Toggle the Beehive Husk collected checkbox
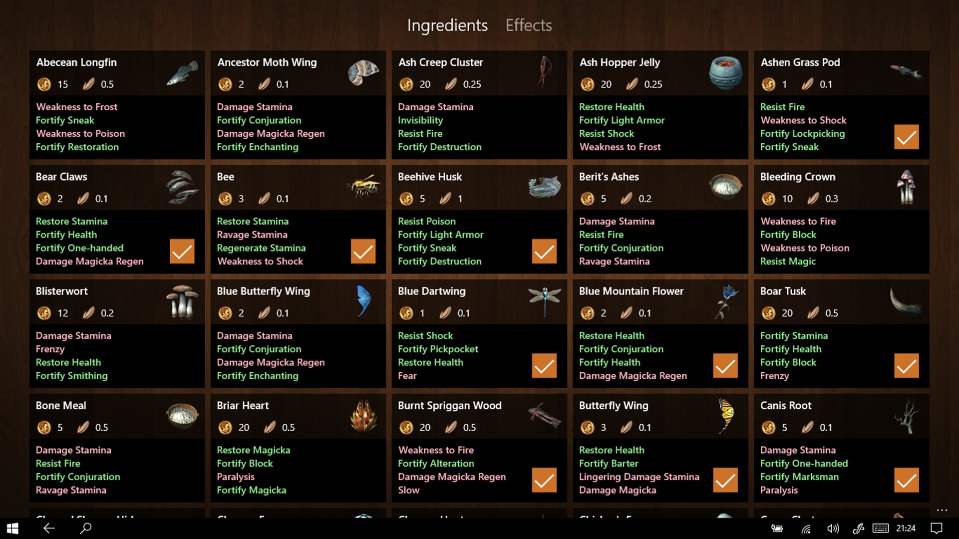The image size is (959, 539). [543, 252]
